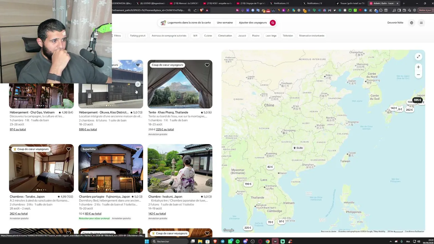Click the 190 € map price marker
Viewport: 434px width, 244px height.
[248, 184]
